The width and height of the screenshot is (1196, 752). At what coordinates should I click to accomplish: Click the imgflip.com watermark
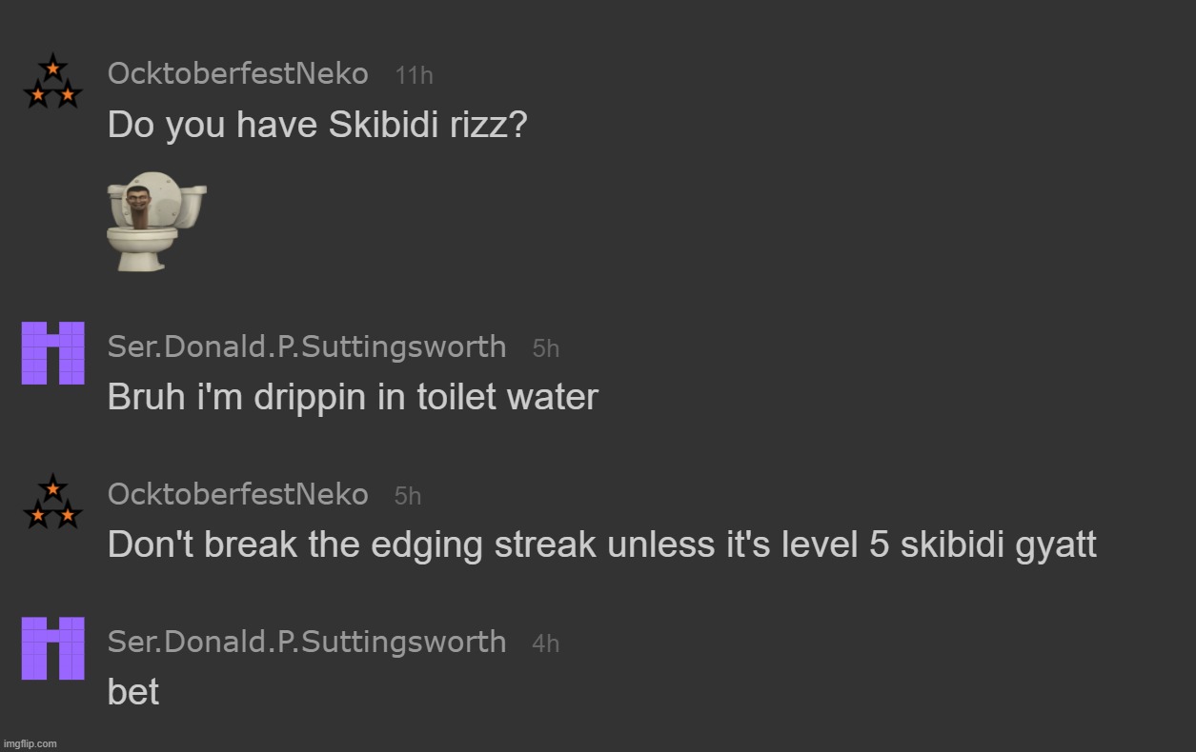click(x=30, y=743)
